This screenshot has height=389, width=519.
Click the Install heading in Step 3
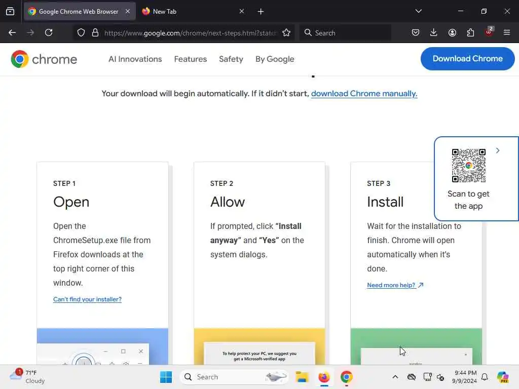point(385,202)
